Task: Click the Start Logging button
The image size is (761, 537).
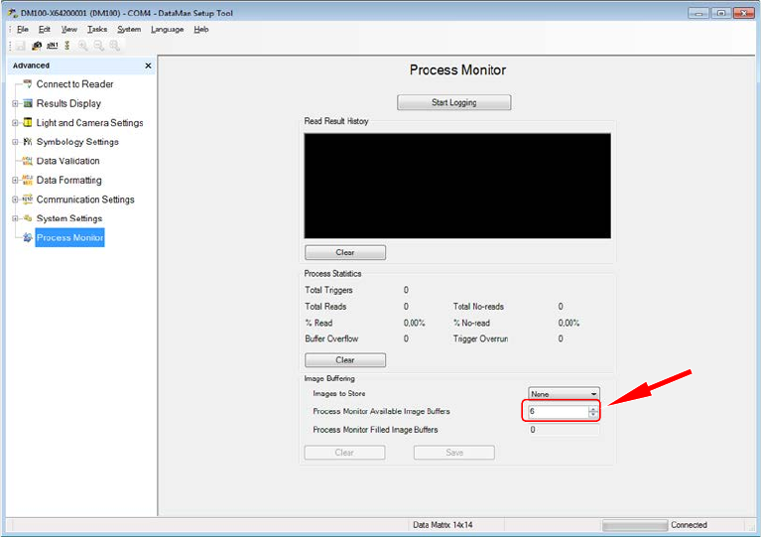Action: [453, 102]
